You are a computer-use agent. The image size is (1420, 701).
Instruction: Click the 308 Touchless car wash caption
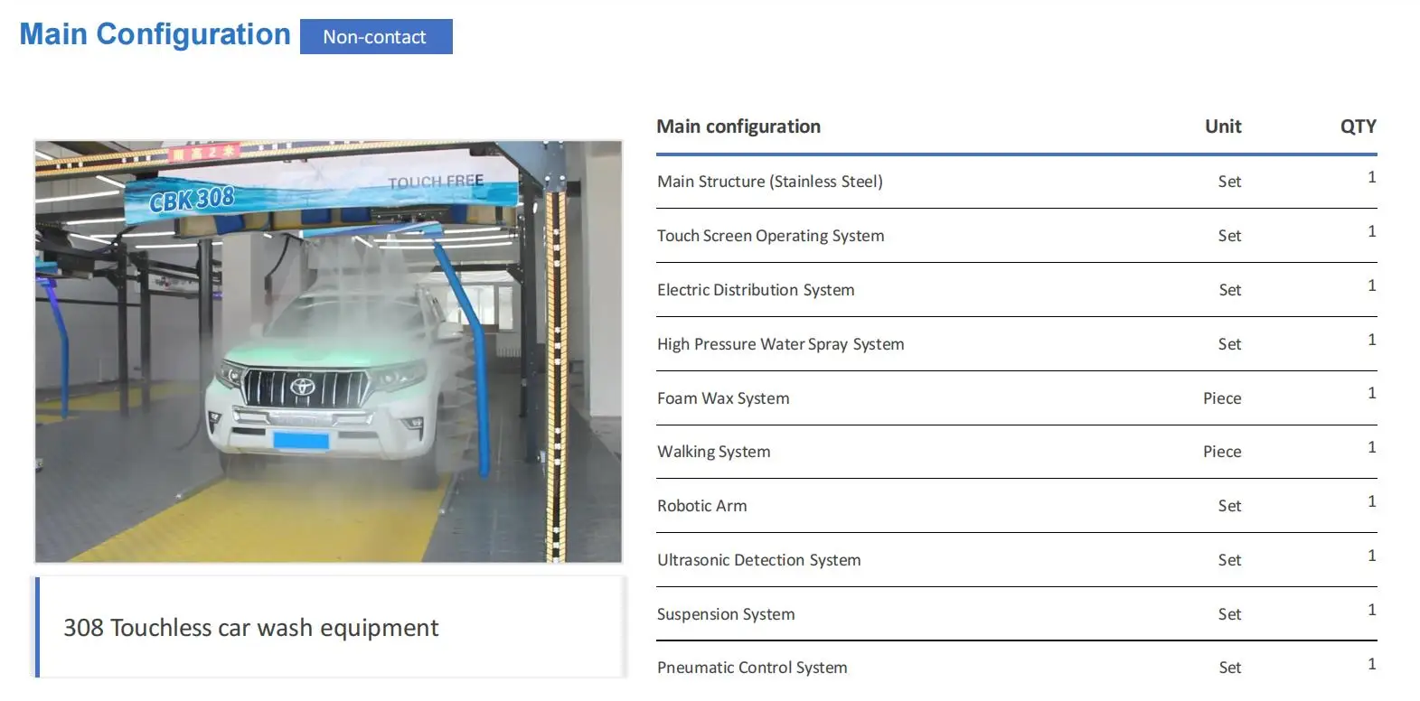point(250,628)
